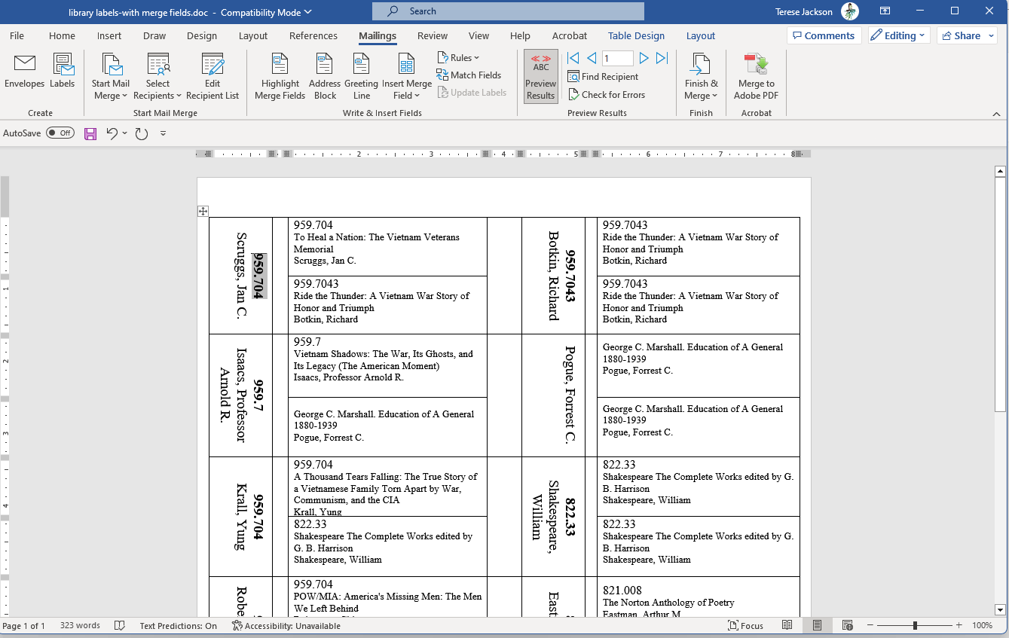Click Find Recipient
The image size is (1009, 638).
click(x=603, y=77)
